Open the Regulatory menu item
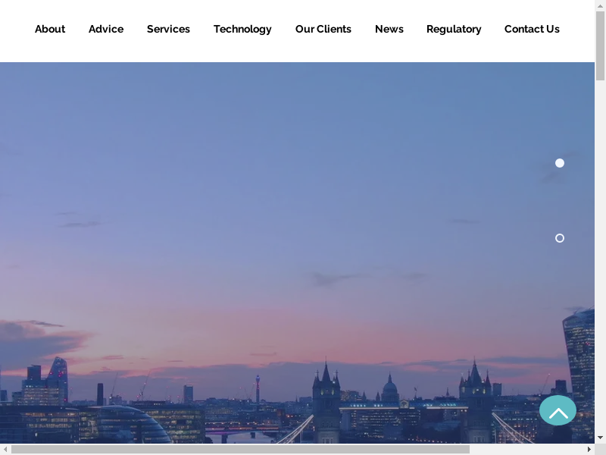This screenshot has height=455, width=606. pyautogui.click(x=454, y=29)
